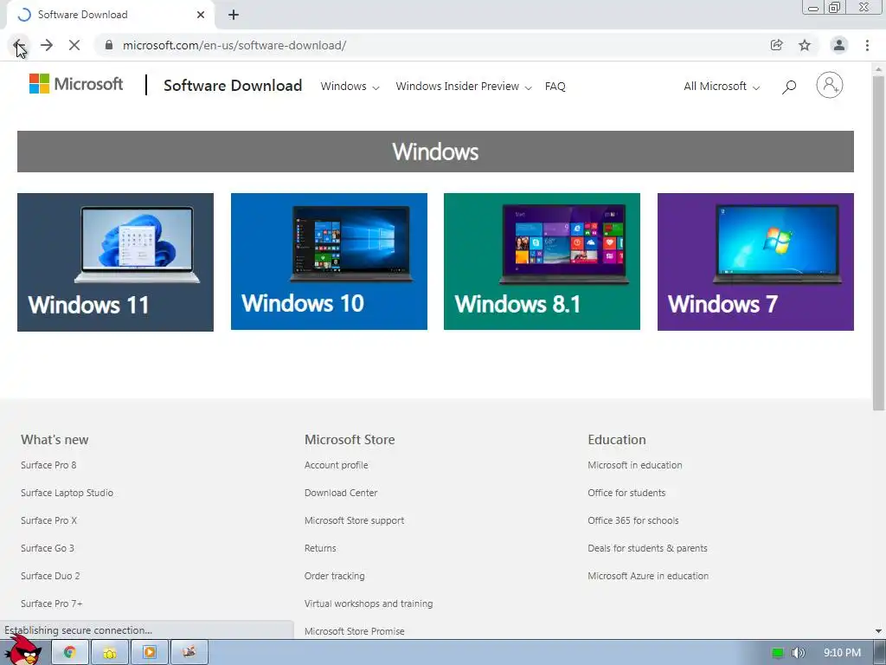
Task: Open Surface Pro 7+ link
Action: (51, 604)
